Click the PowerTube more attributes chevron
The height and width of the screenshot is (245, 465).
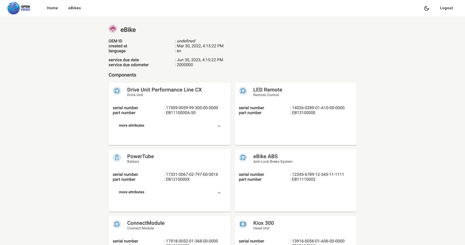219,193
